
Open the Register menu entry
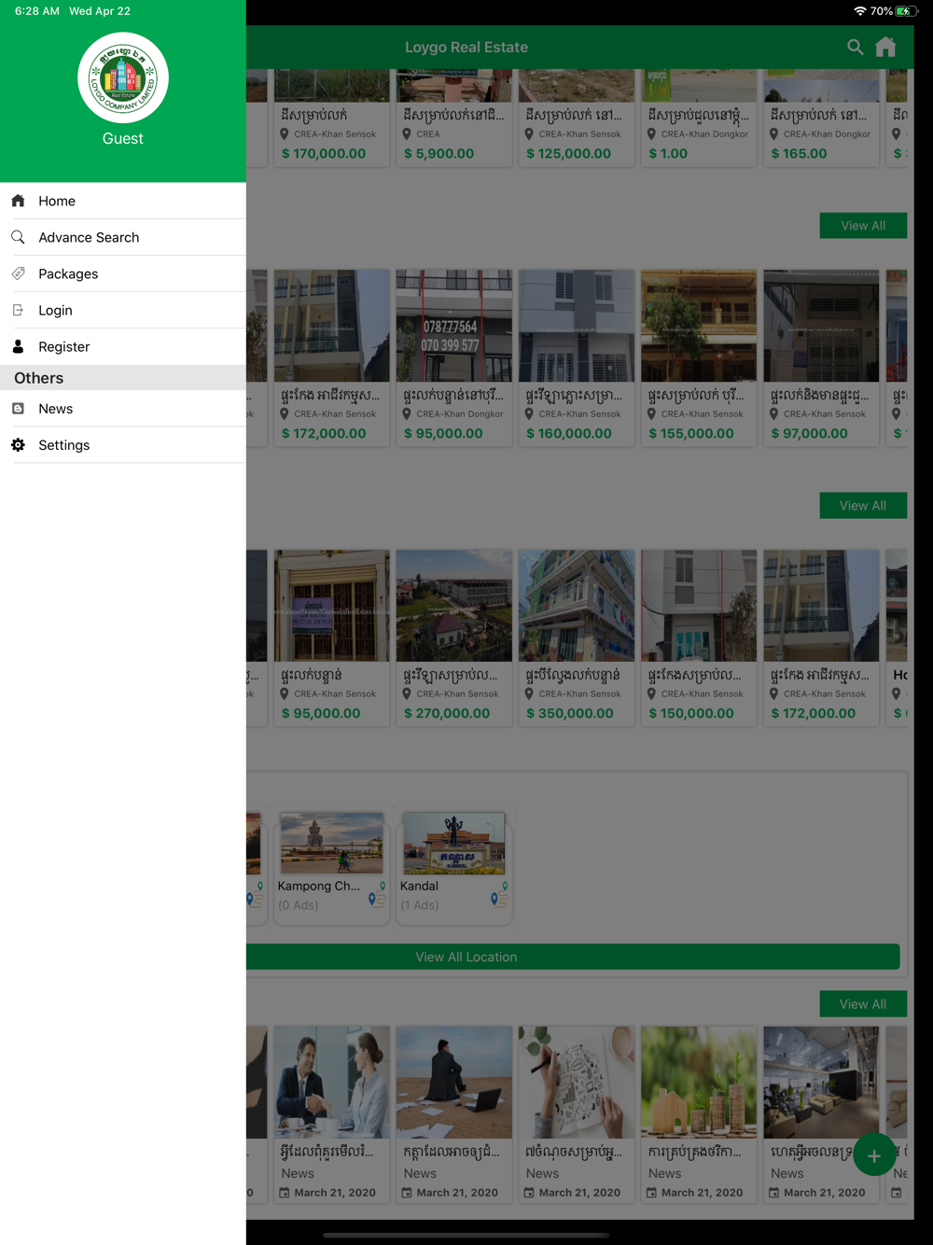pyautogui.click(x=123, y=346)
